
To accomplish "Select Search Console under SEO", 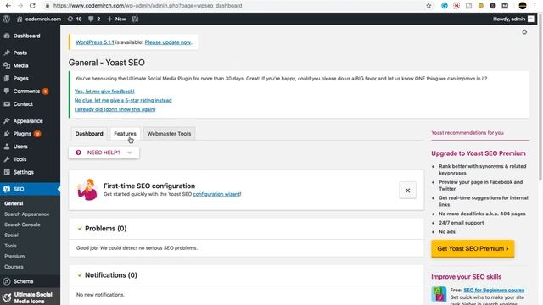I will pos(22,225).
